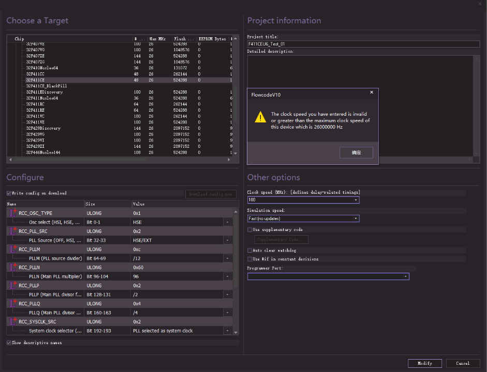Select chip 32F407ZG
Viewport: 487px width, 372px height.
35,62
